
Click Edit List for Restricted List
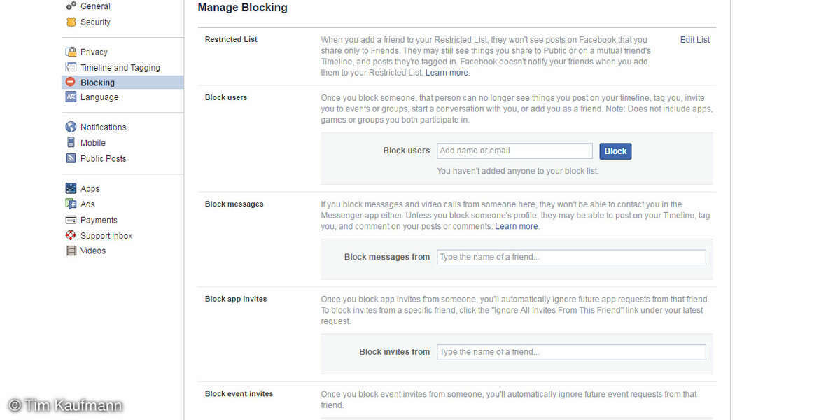695,40
